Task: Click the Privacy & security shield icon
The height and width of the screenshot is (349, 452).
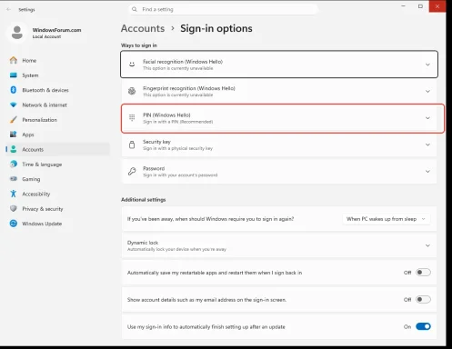Action: (14, 208)
